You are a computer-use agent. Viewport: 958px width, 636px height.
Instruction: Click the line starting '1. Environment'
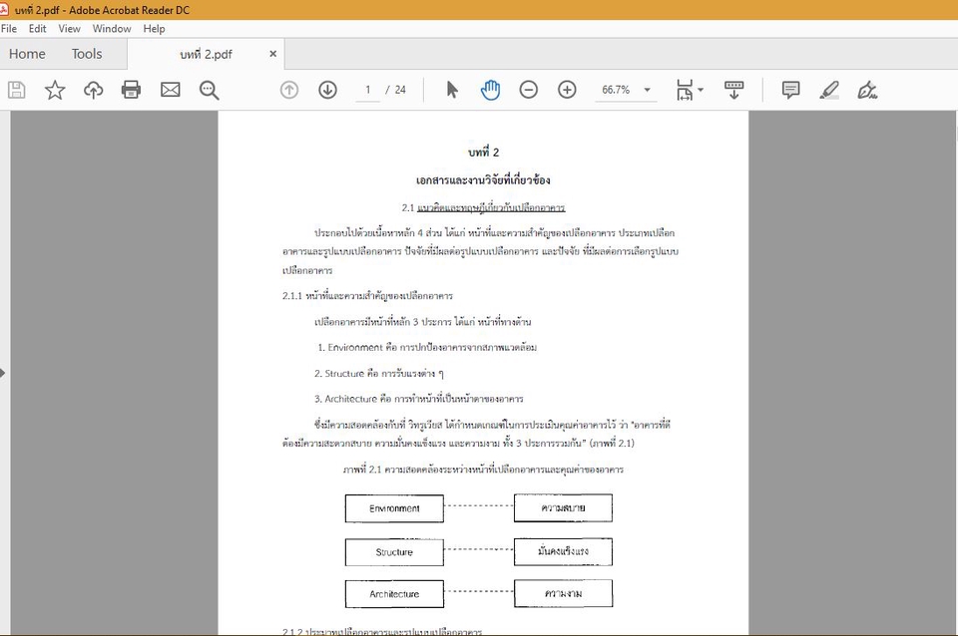427,347
